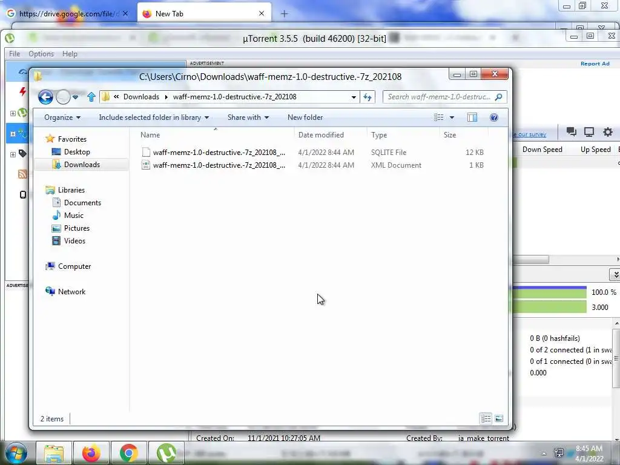Open a new browser tab with plus
This screenshot has width=620, height=465.
pyautogui.click(x=285, y=14)
